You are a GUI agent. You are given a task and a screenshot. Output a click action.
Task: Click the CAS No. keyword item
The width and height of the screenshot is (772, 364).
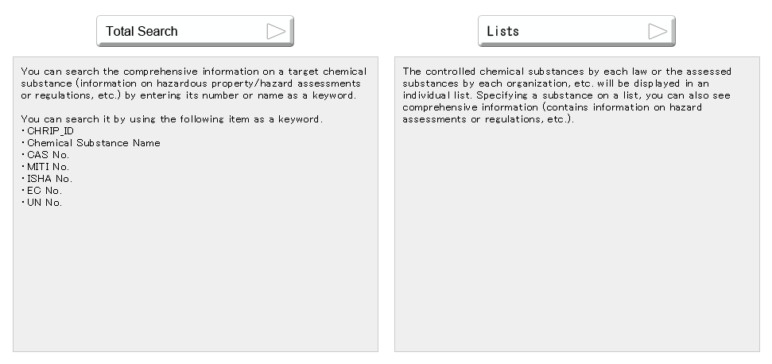tap(48, 155)
